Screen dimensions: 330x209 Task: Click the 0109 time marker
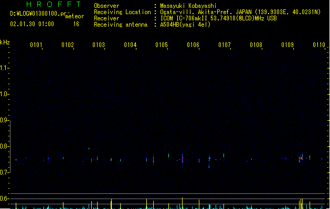[x=288, y=45]
